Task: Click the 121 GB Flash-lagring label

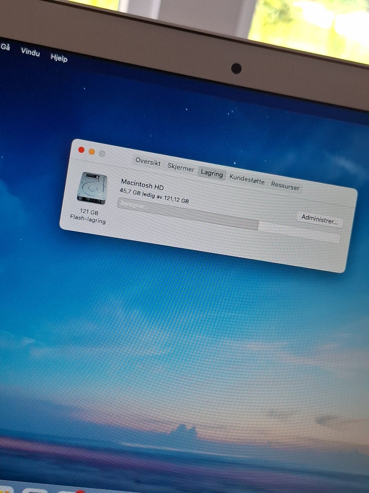Action: coord(88,216)
